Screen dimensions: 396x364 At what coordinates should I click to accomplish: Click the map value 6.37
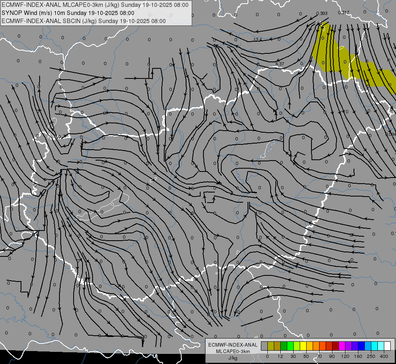280,64
